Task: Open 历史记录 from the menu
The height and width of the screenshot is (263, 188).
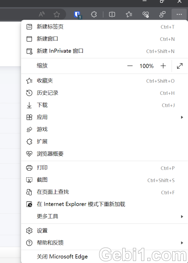Action: pyautogui.click(x=105, y=93)
